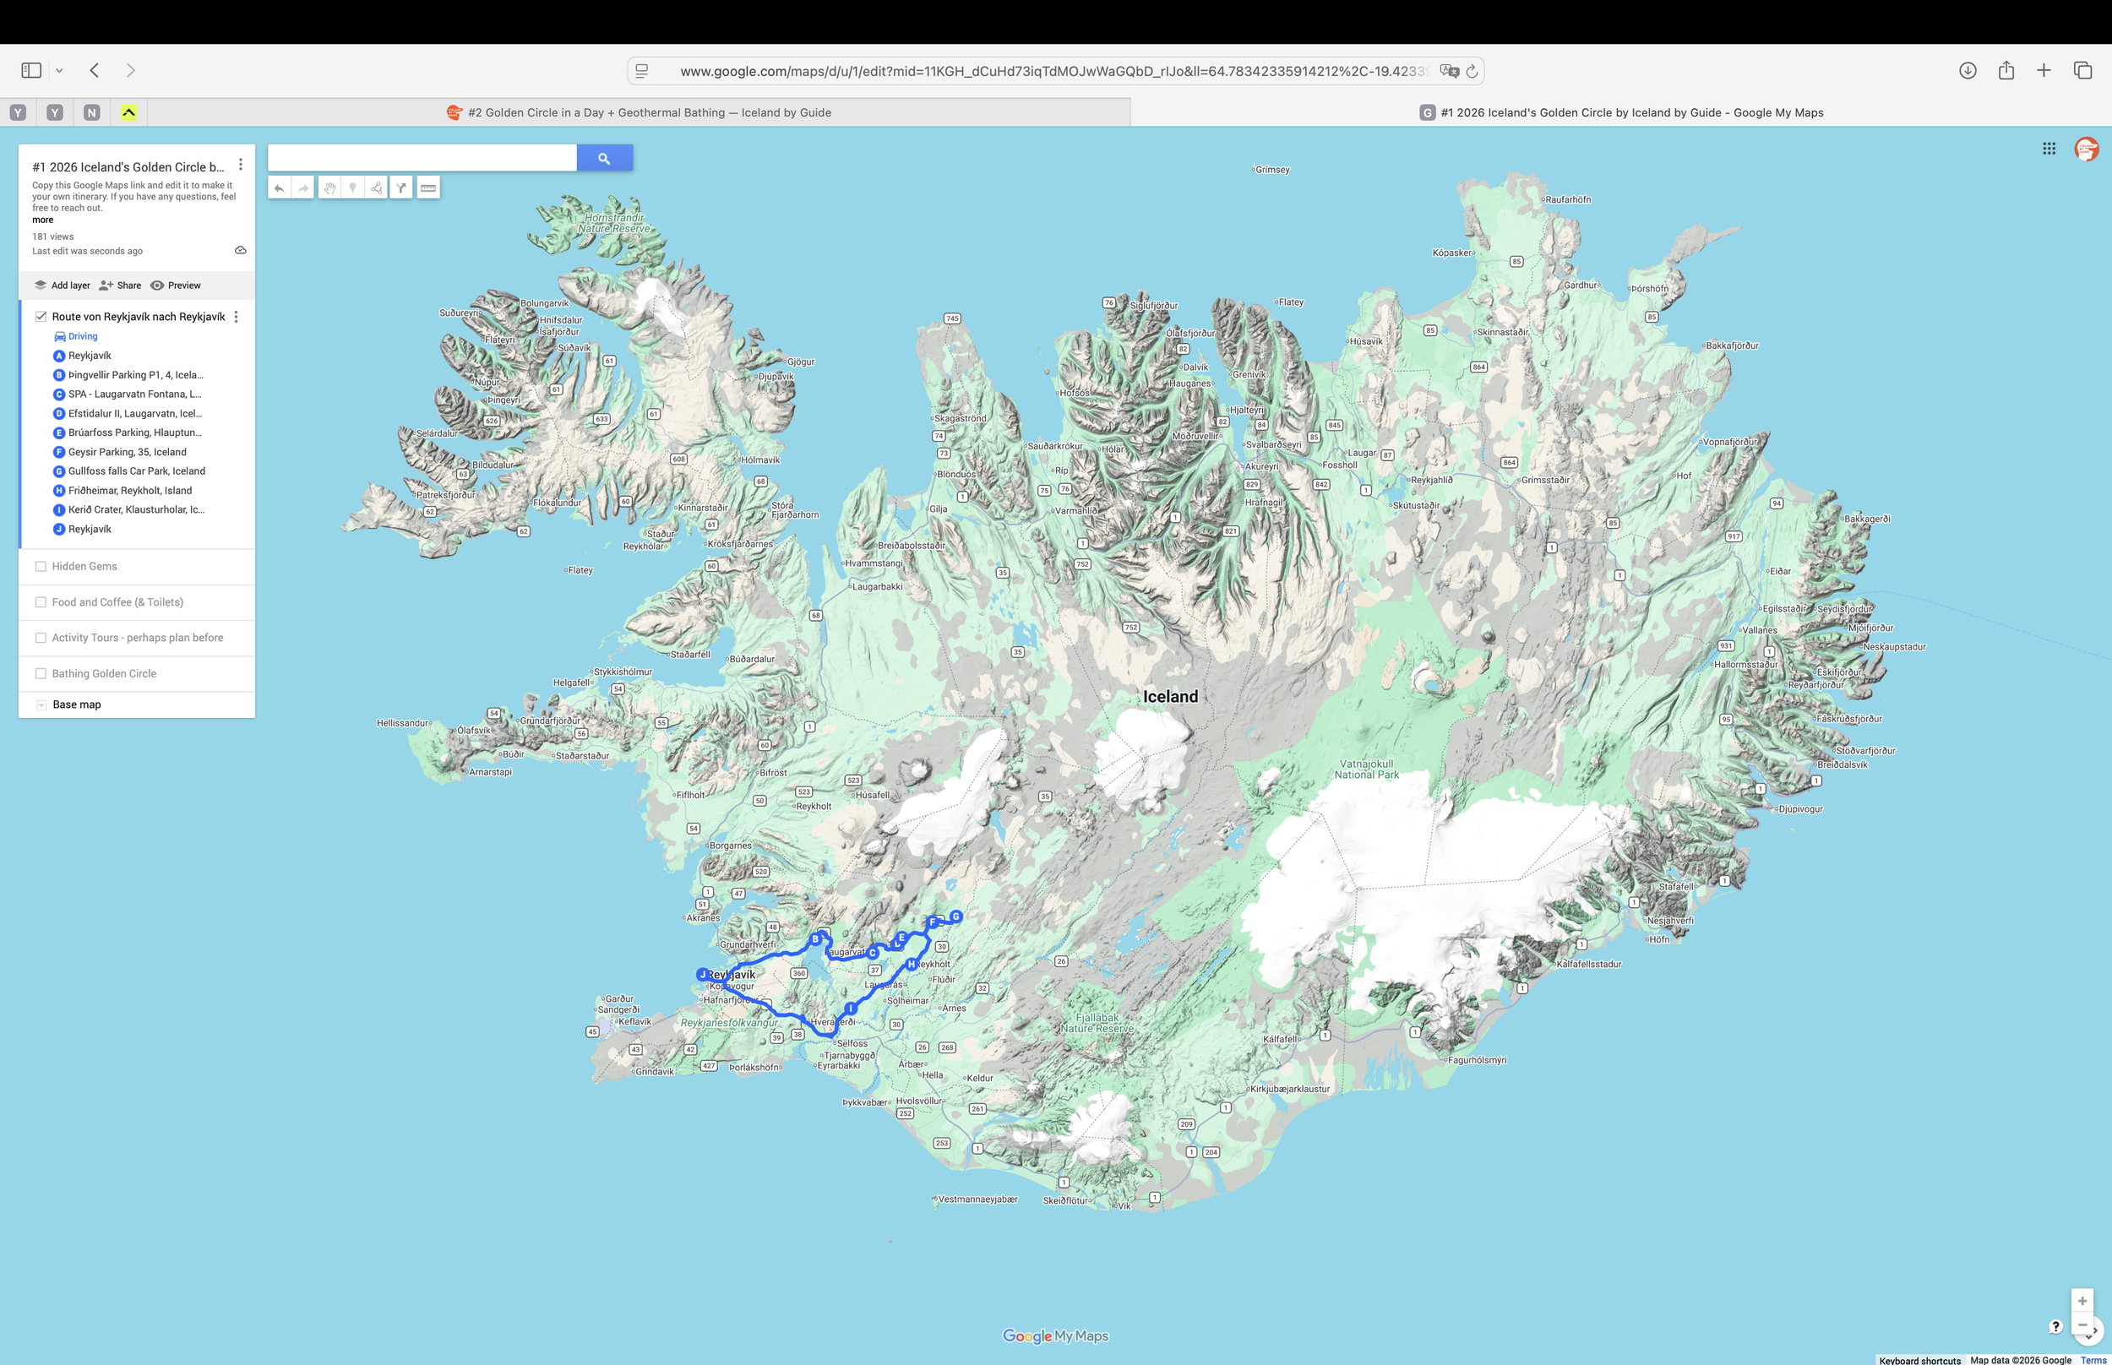
Task: Click the map search input field
Action: [422, 158]
